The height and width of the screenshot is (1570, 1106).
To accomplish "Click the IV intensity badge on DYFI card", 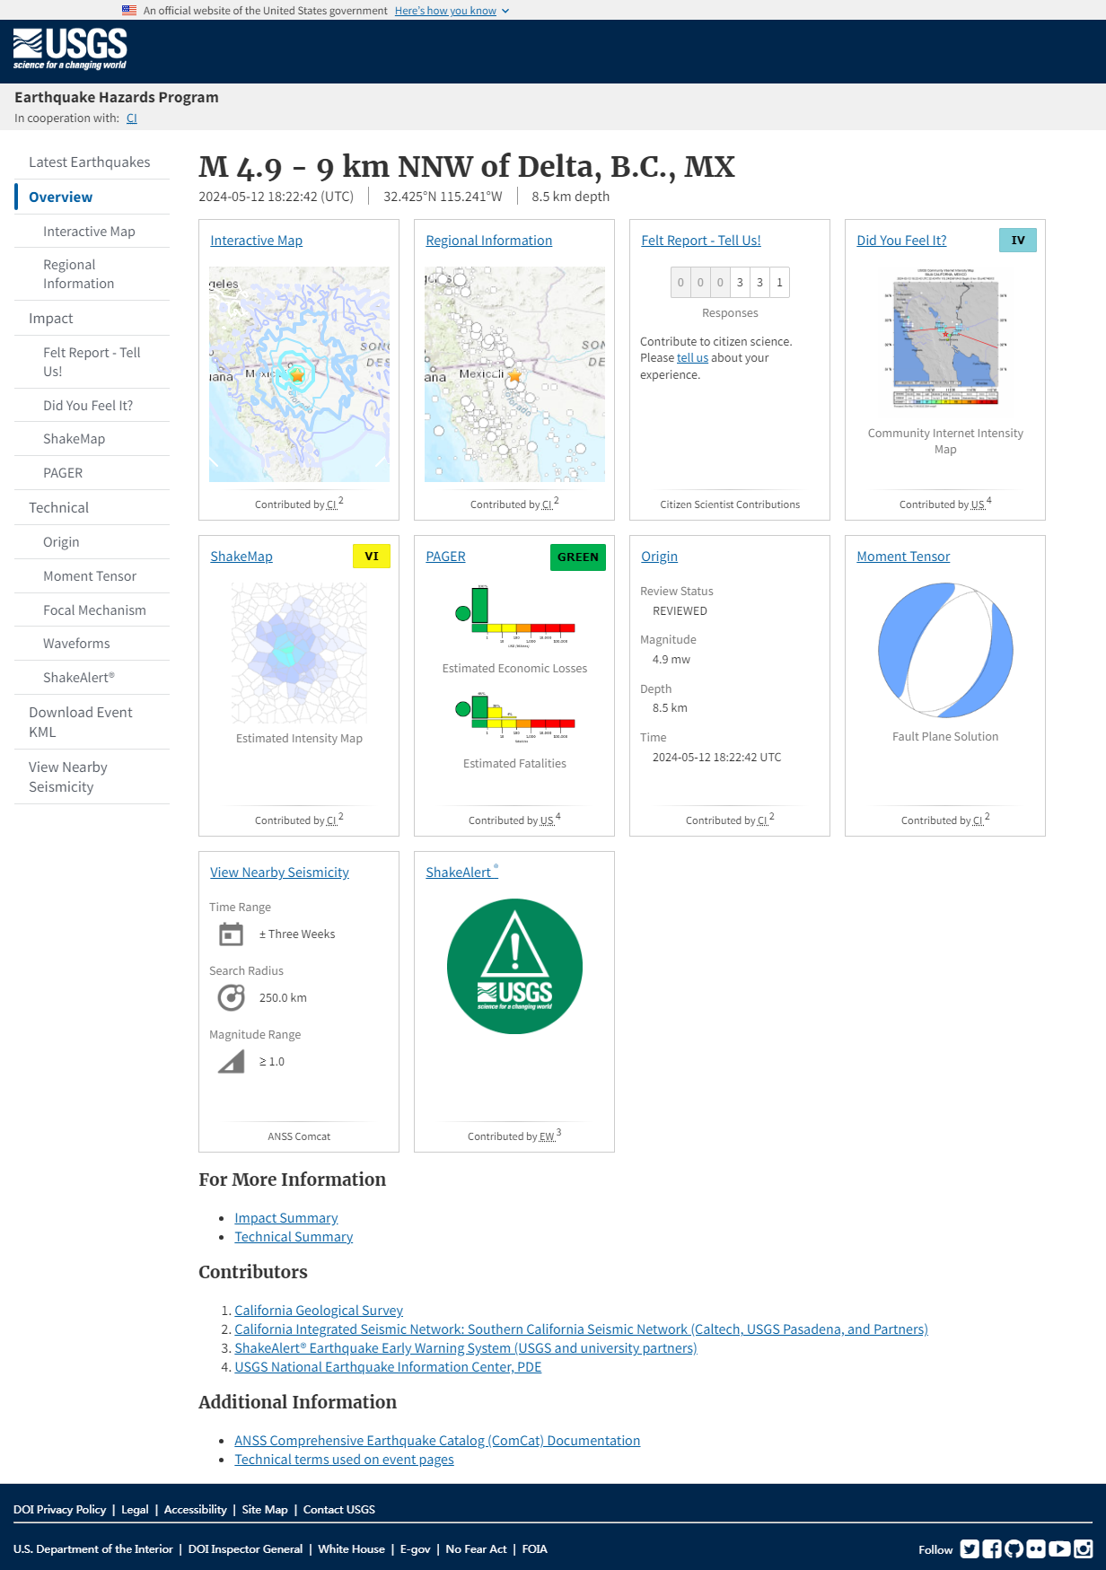I will tap(1018, 241).
